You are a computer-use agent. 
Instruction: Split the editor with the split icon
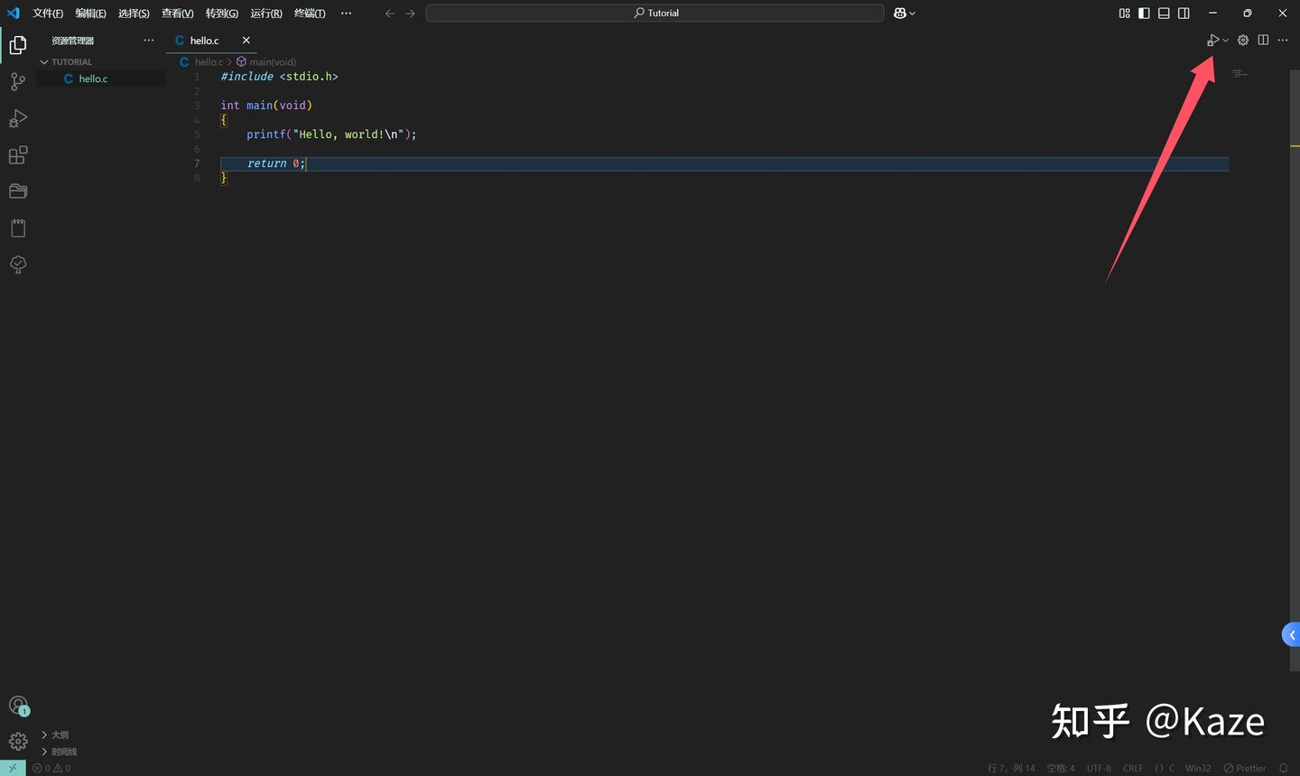[x=1263, y=40]
